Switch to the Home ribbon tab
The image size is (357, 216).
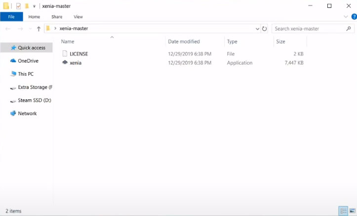click(34, 17)
